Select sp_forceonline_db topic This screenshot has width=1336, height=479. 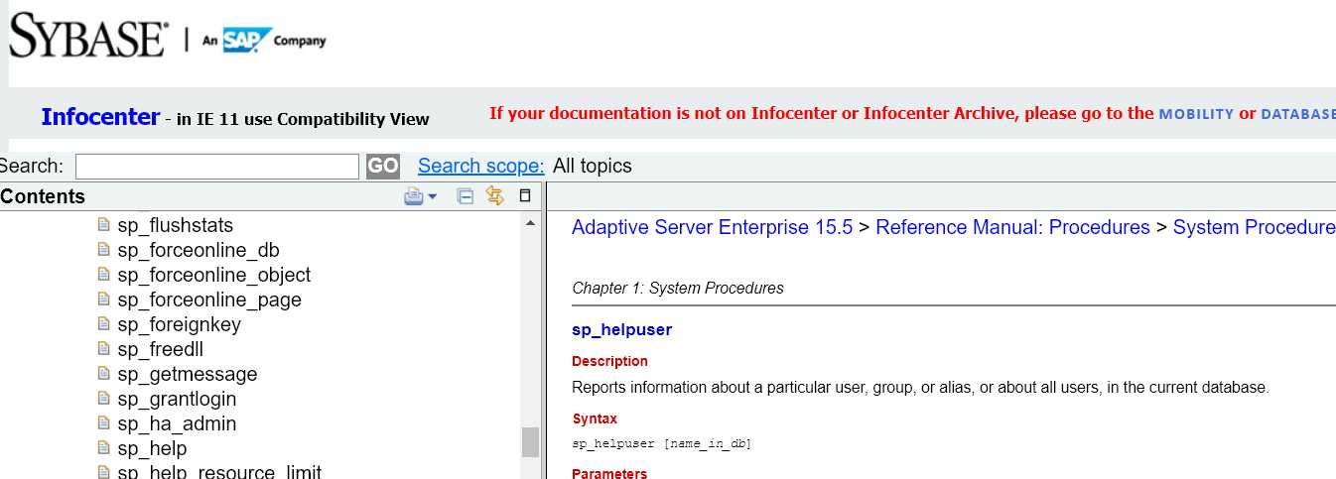[199, 250]
